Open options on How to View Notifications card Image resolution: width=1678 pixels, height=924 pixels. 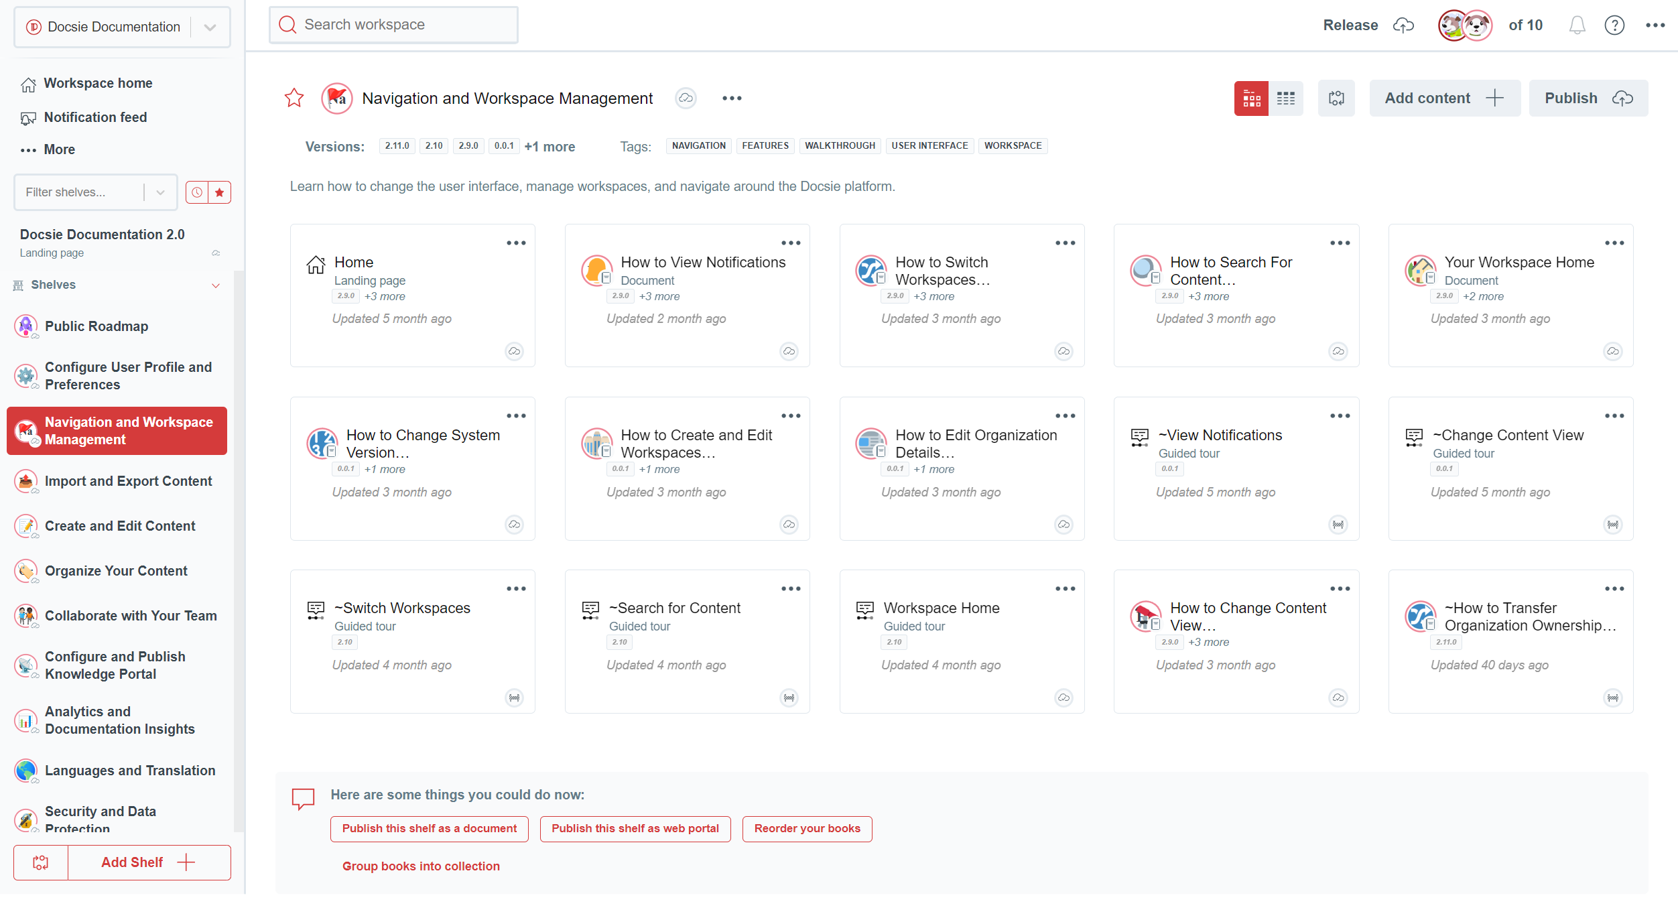pos(791,243)
